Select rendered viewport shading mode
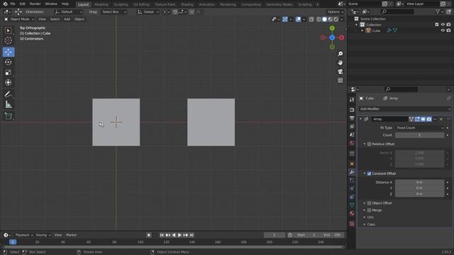The height and width of the screenshot is (255, 454). (x=336, y=19)
